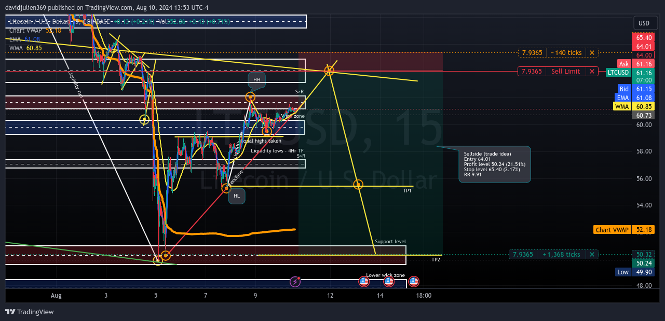
Task: Select the HL callout label
Action: tap(237, 196)
